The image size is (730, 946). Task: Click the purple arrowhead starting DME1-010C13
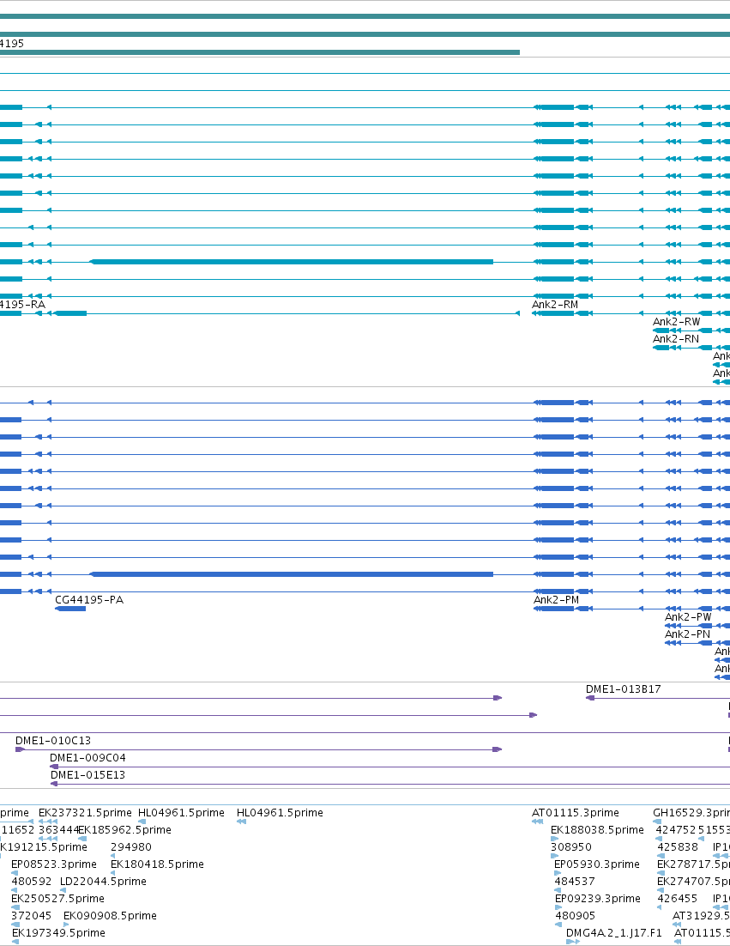click(x=20, y=749)
